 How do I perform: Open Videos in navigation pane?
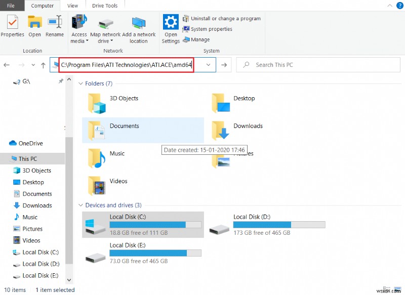(26, 240)
